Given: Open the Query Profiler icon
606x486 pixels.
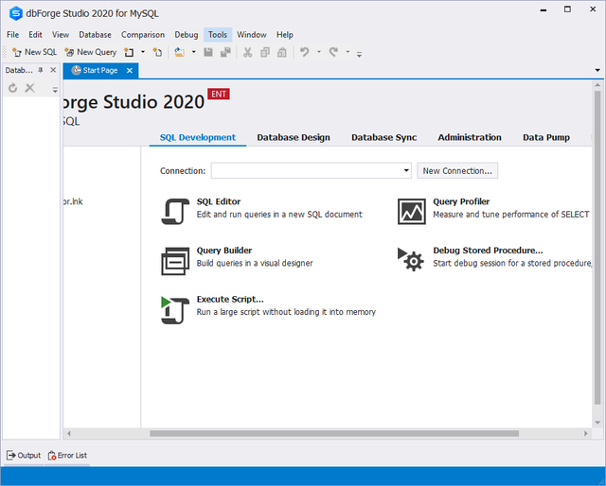Looking at the screenshot, I should (411, 211).
